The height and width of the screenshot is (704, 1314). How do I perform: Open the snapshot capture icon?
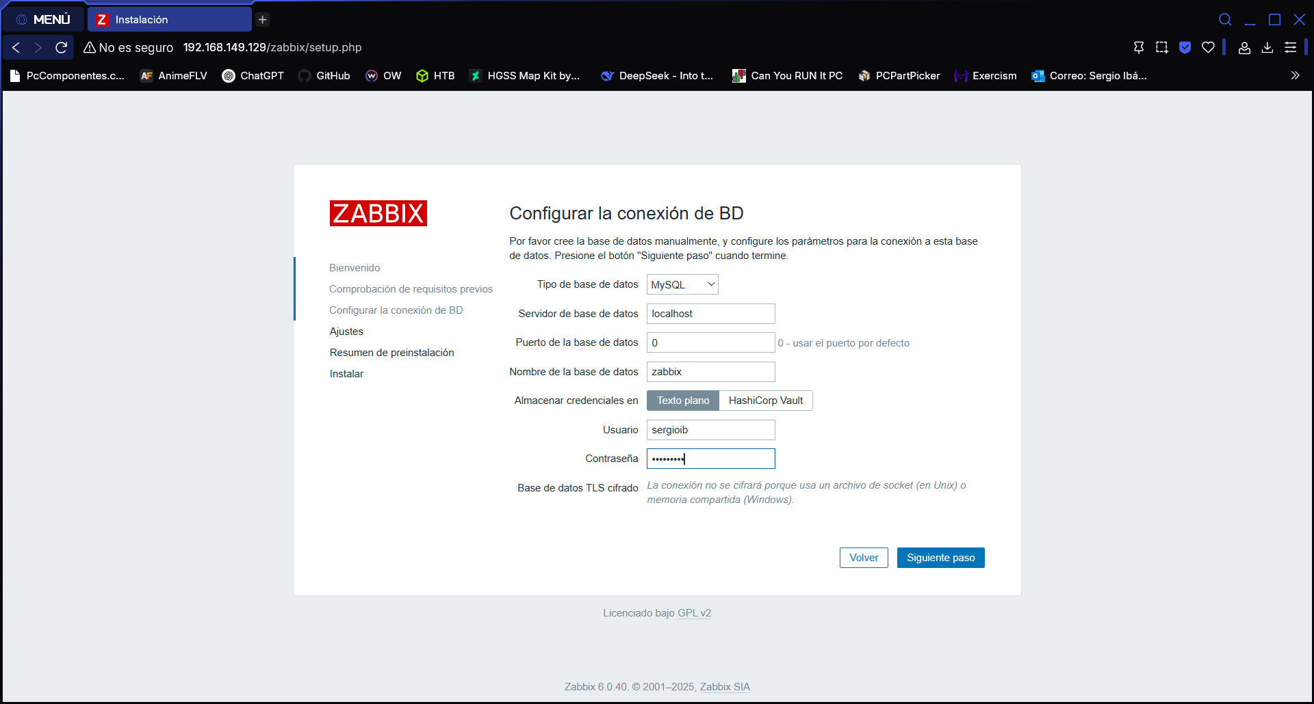click(1162, 47)
